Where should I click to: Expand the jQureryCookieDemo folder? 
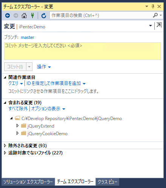(17, 133)
